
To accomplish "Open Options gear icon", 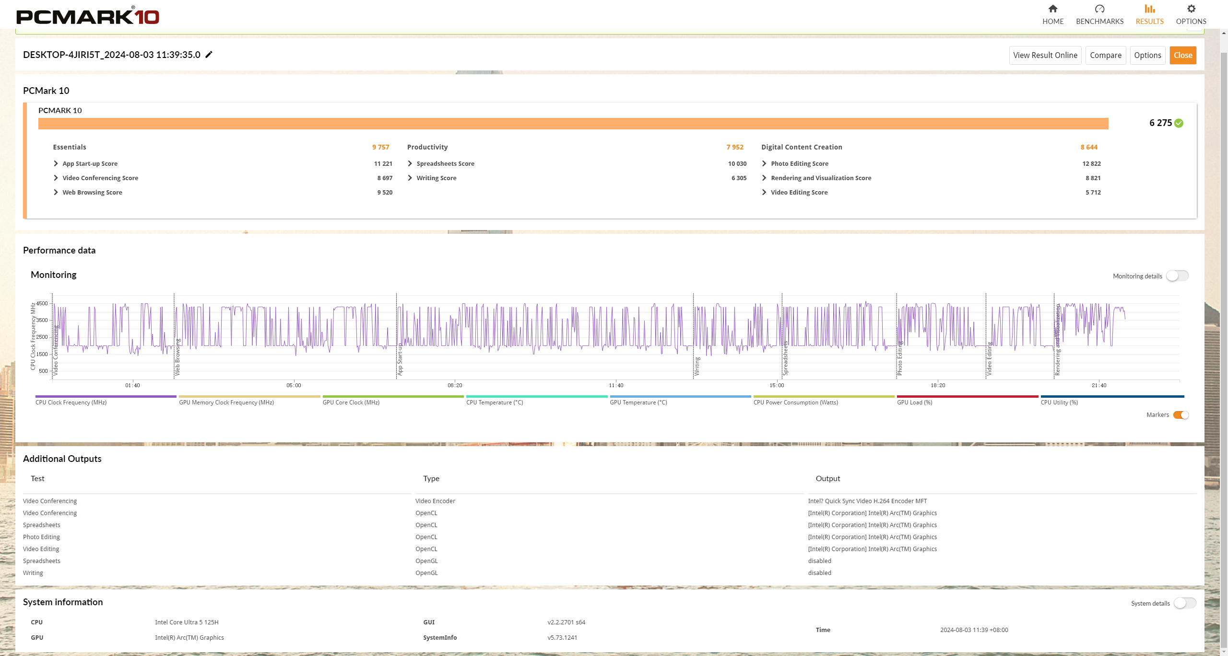I will [1191, 9].
